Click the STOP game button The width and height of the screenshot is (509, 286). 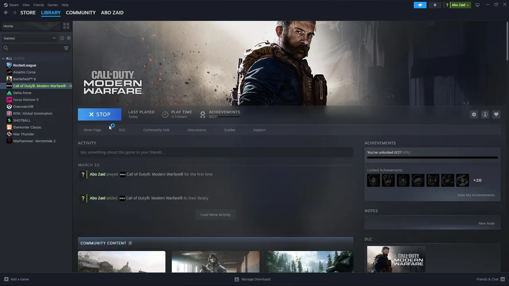100,114
